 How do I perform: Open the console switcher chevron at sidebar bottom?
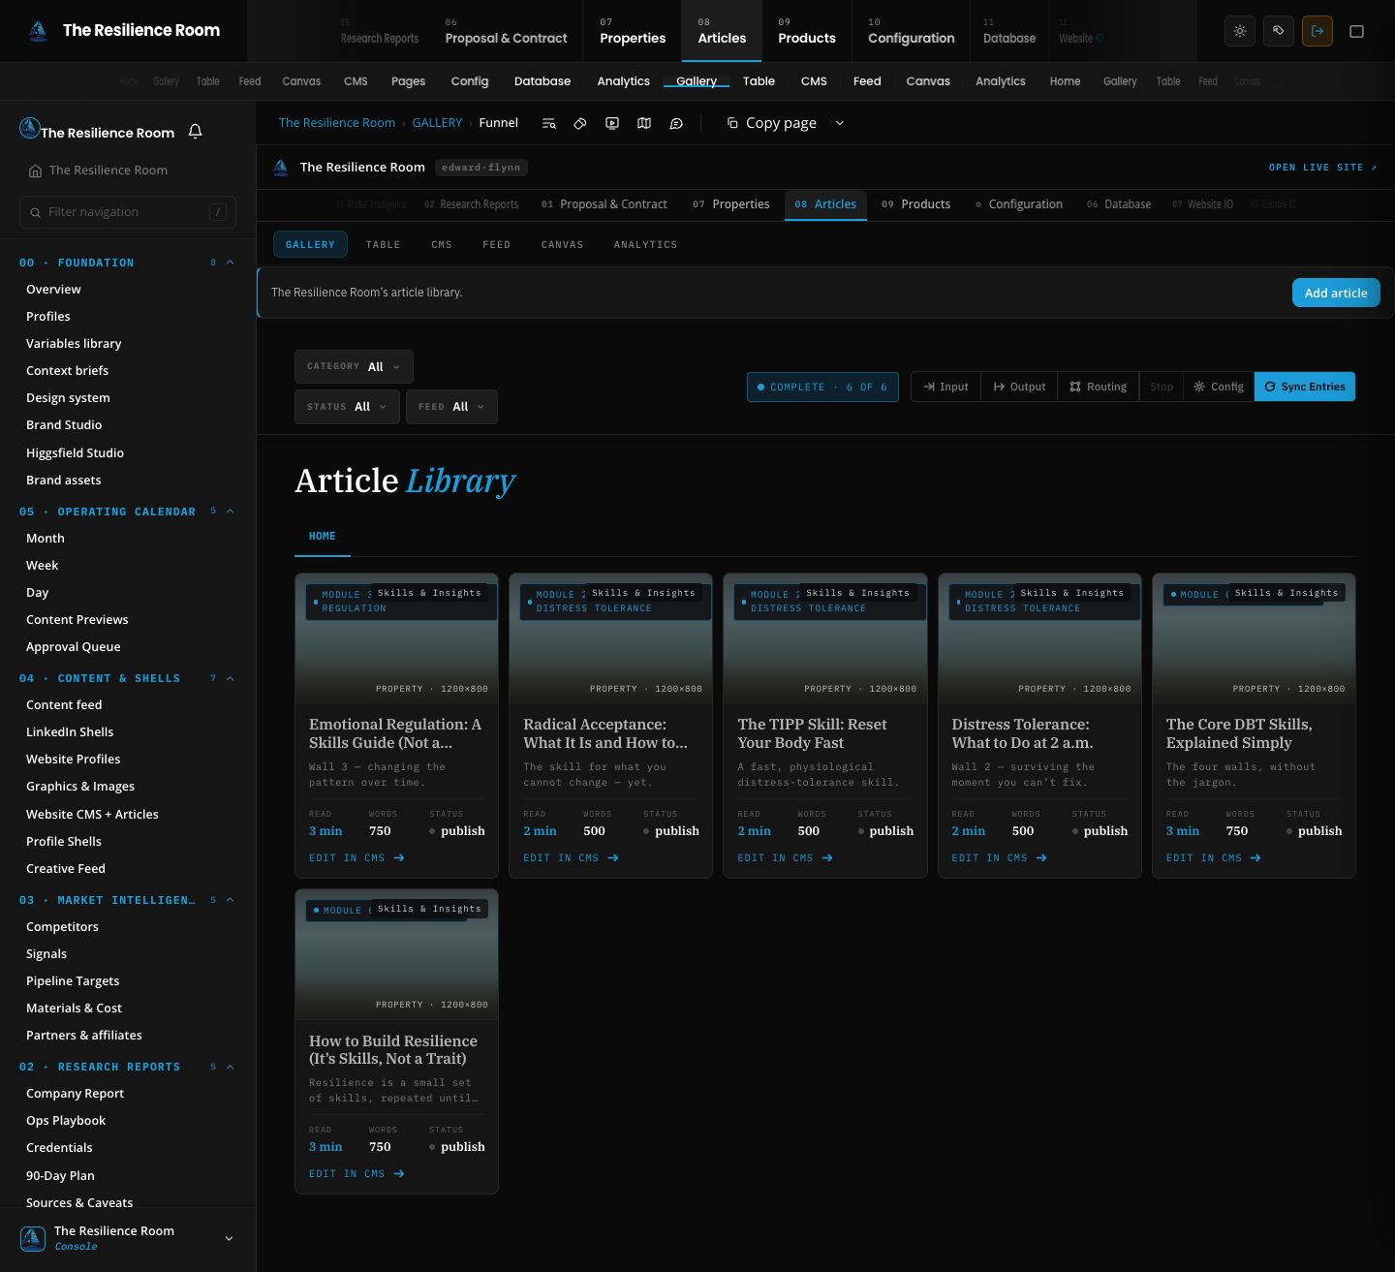[x=229, y=1238]
